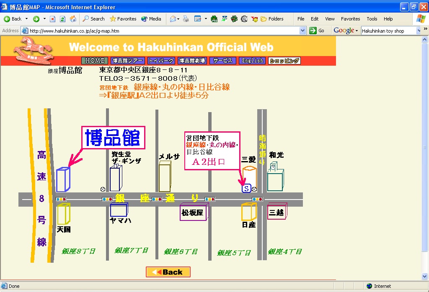Viewport: 429px width, 292px height.
Task: Click the smiley face toolbar icon
Action: click(254, 19)
